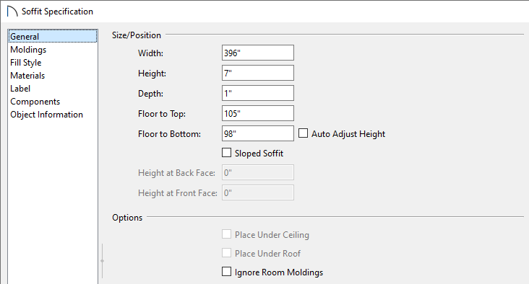
Task: Click the Depth input field
Action: coord(258,93)
